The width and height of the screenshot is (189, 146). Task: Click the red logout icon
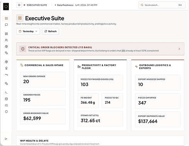click(x=6, y=139)
